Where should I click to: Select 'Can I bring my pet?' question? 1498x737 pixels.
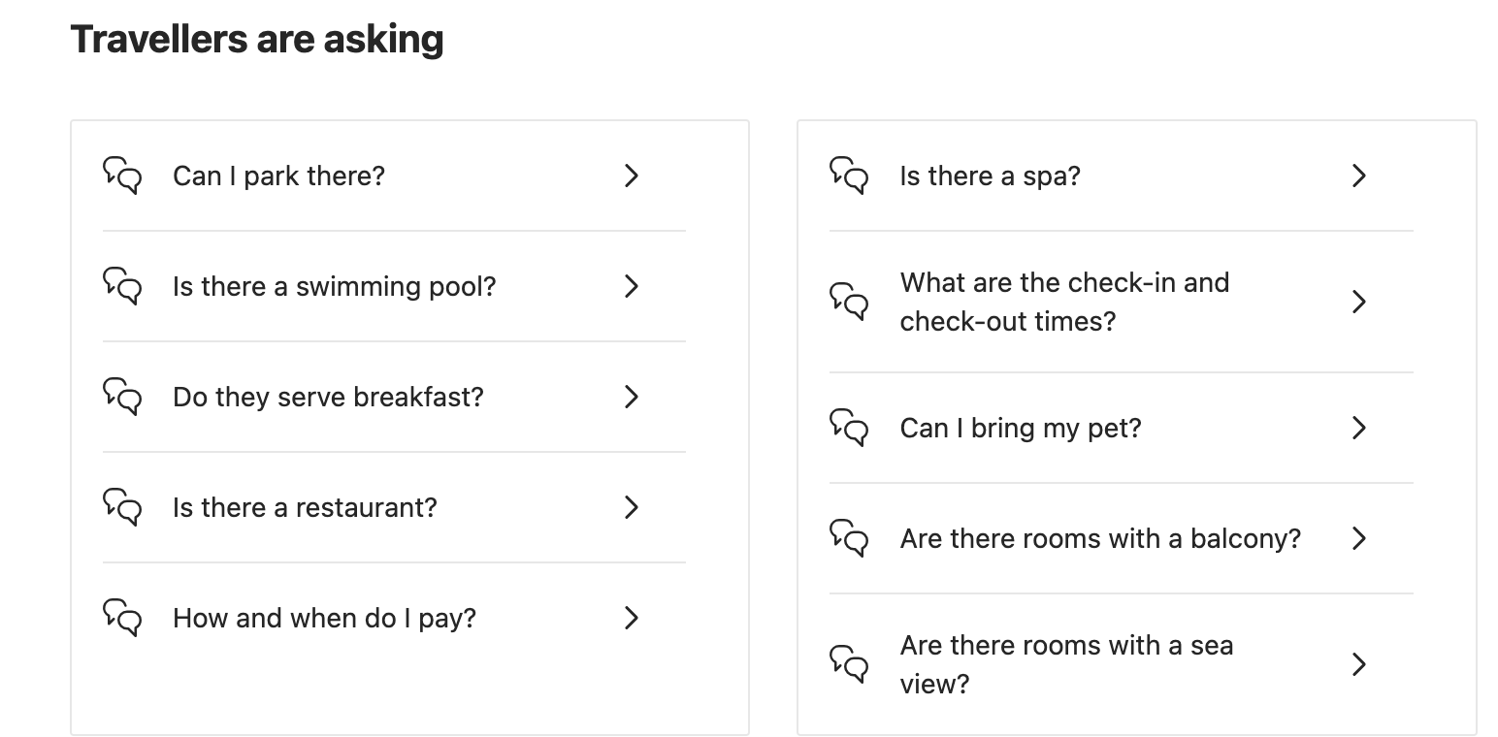coord(1021,429)
